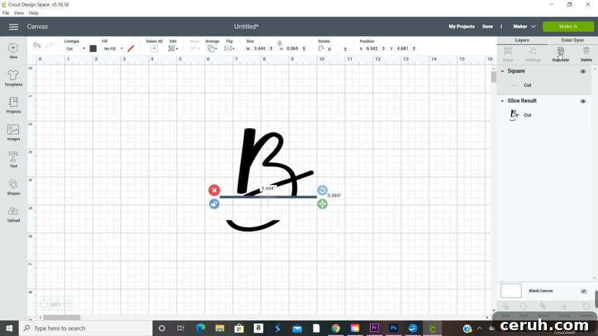Open the Fill dropdown
The image size is (598, 336).
113,49
